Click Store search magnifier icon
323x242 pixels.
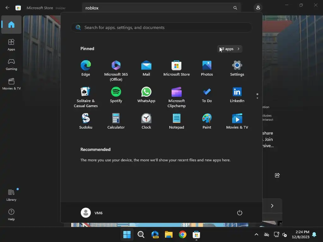(235, 8)
